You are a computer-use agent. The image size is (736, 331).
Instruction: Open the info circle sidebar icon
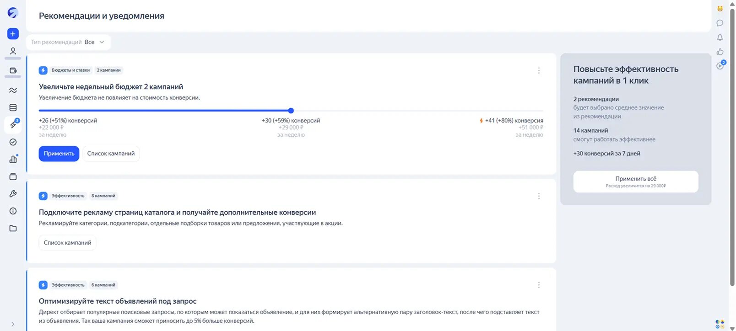point(13,211)
